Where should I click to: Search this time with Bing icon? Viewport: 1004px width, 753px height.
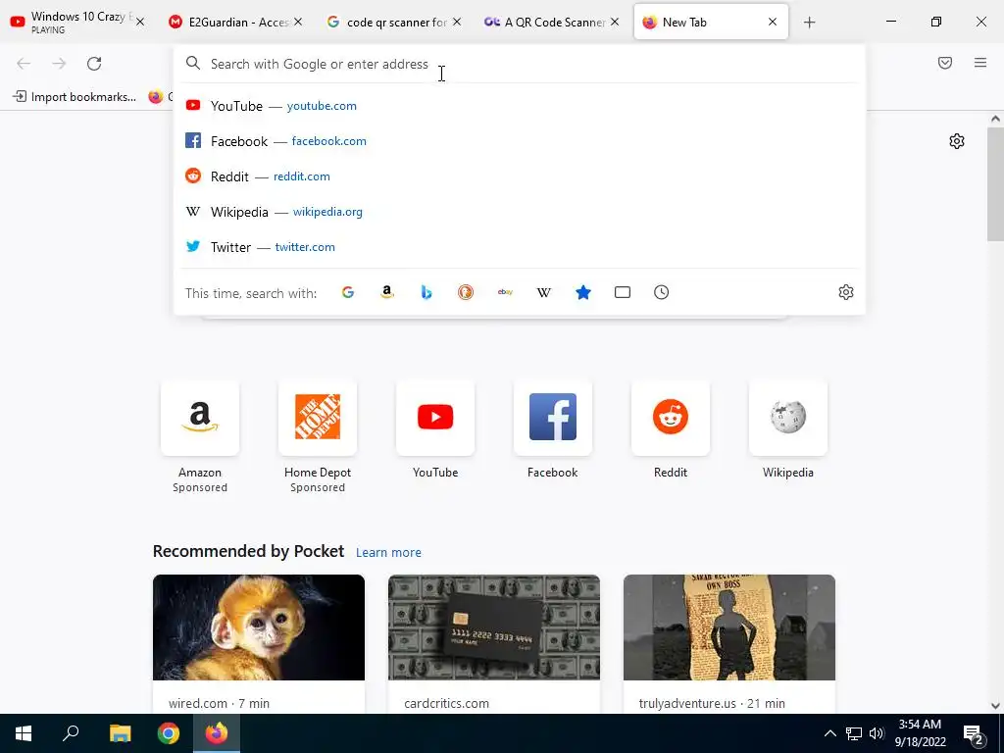[x=427, y=292]
